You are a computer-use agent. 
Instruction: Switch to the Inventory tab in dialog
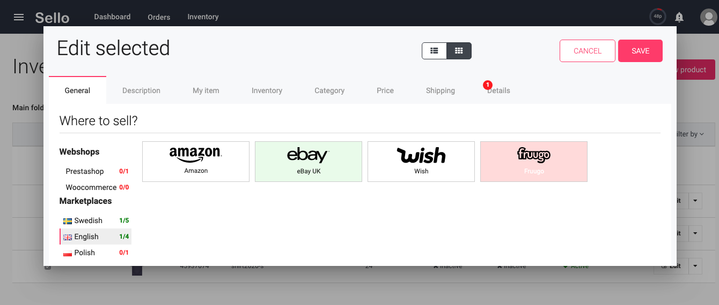pos(267,90)
